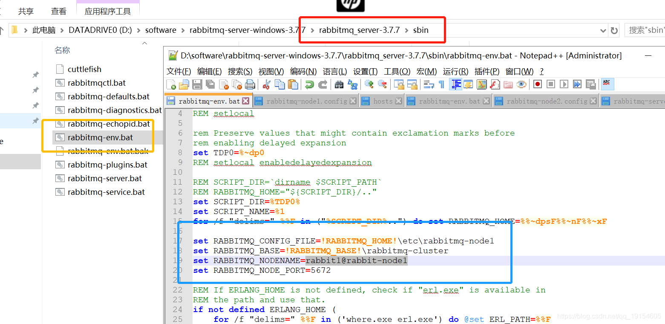Click the Print toolbar icon
The width and height of the screenshot is (665, 324).
[x=250, y=84]
